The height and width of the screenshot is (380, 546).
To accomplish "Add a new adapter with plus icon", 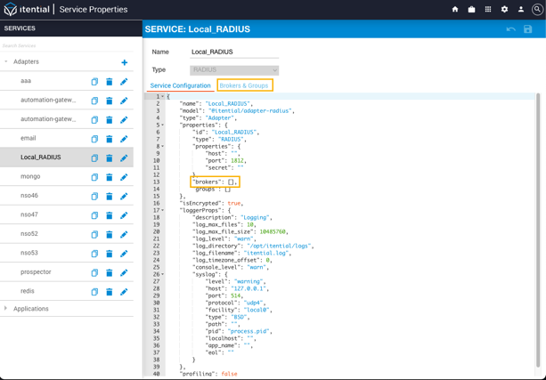I will point(125,62).
